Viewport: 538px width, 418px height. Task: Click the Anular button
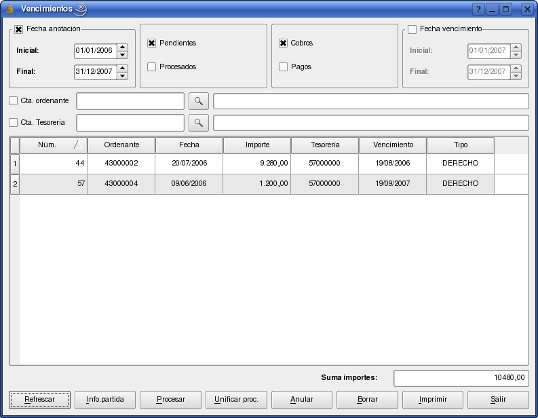click(x=302, y=400)
